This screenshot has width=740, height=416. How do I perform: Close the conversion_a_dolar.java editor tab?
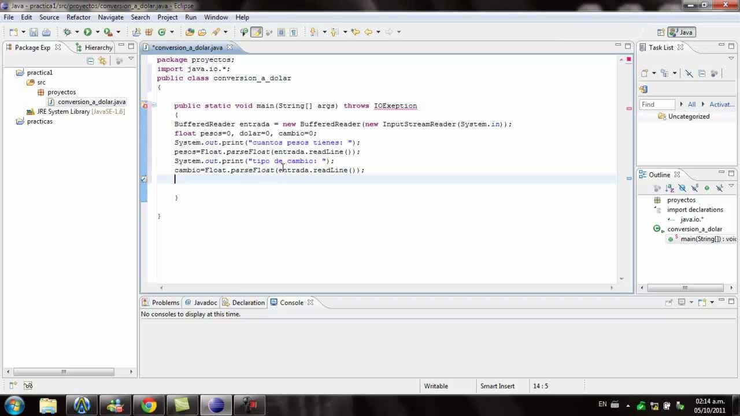(230, 47)
